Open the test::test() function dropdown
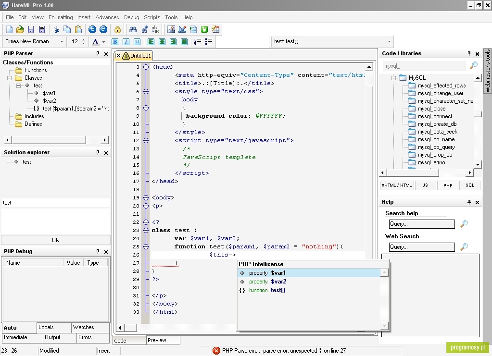 tap(389, 41)
